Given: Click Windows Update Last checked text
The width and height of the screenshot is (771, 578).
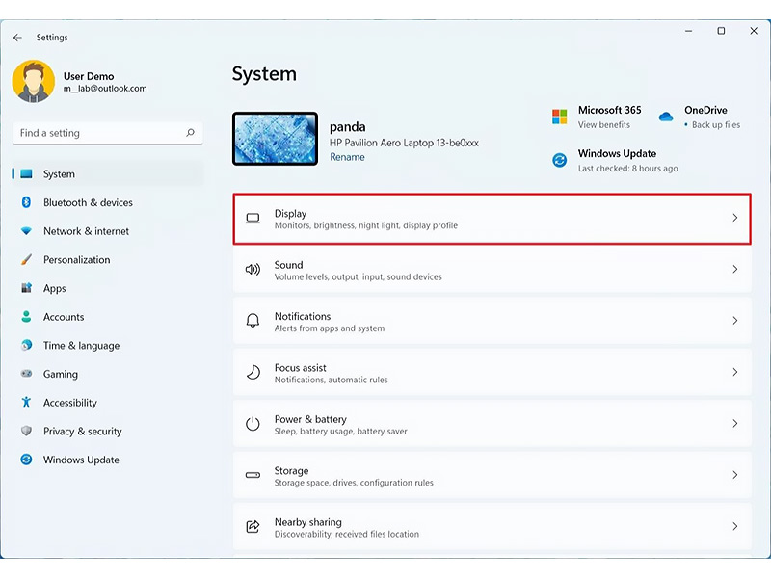Looking at the screenshot, I should [628, 168].
